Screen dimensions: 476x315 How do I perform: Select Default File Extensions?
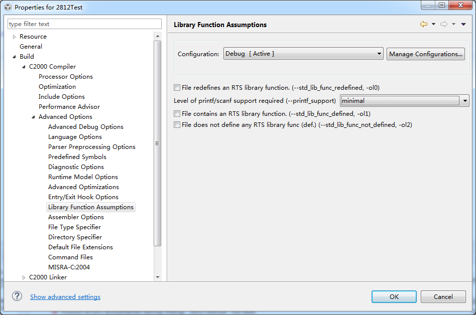[80, 247]
